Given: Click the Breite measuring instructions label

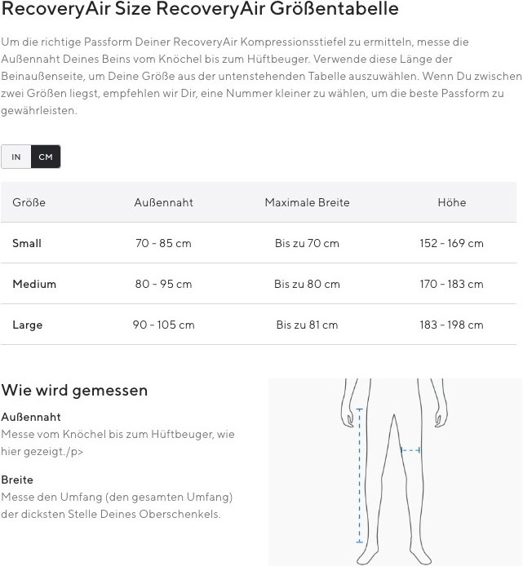Looking at the screenshot, I should click(x=17, y=480).
